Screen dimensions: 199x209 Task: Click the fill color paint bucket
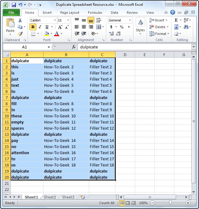point(47,34)
